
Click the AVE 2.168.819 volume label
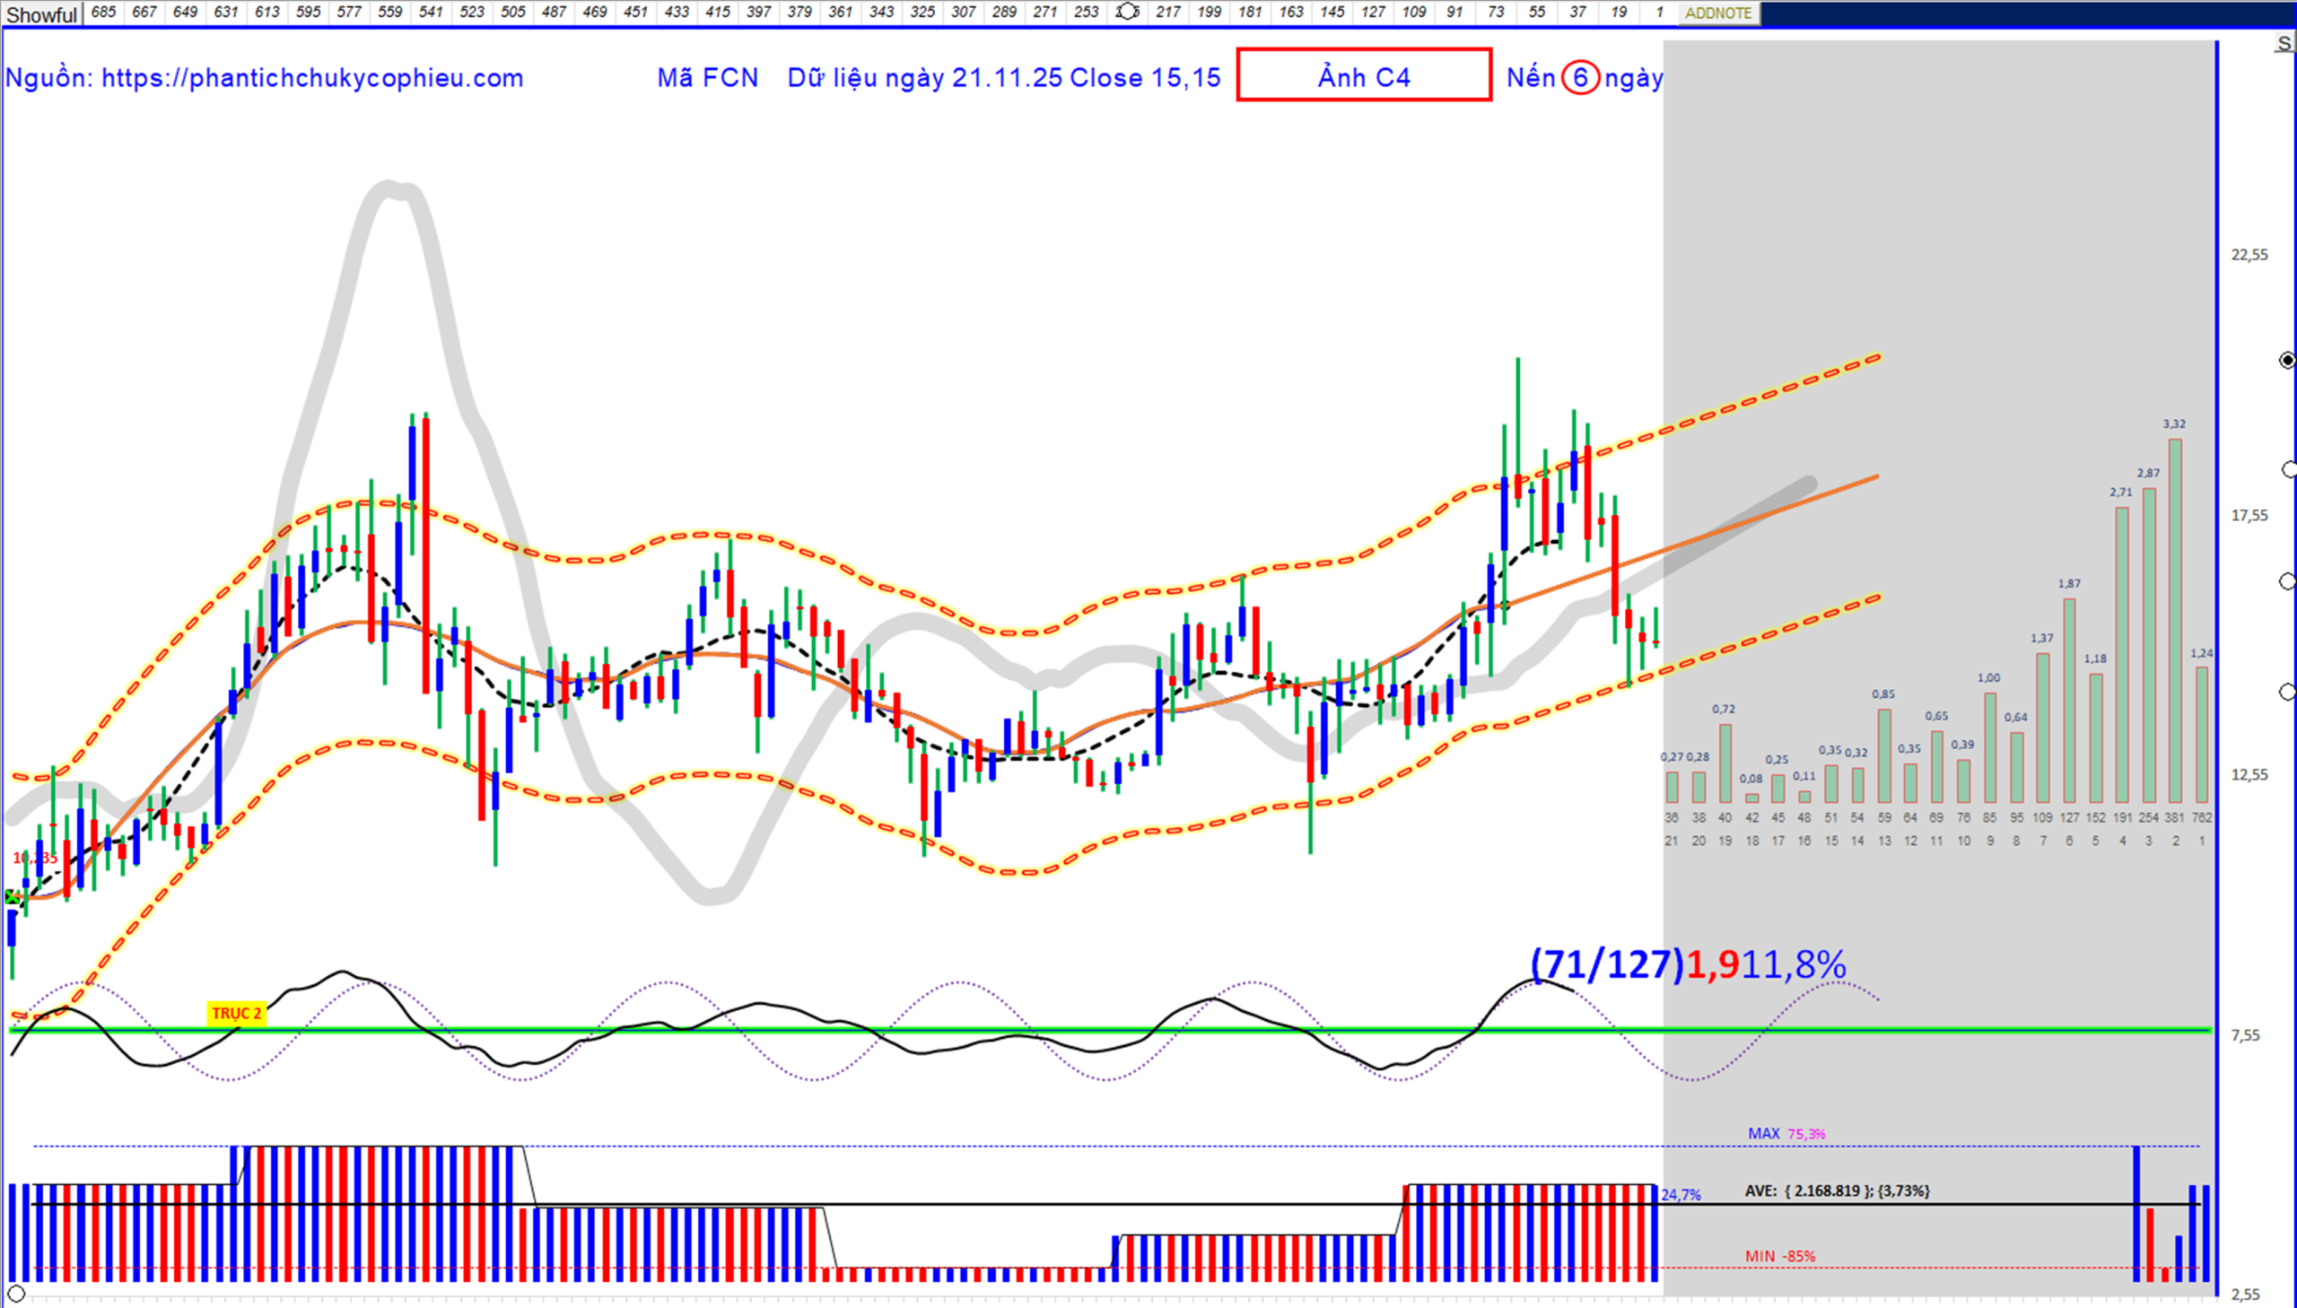pos(1836,1190)
